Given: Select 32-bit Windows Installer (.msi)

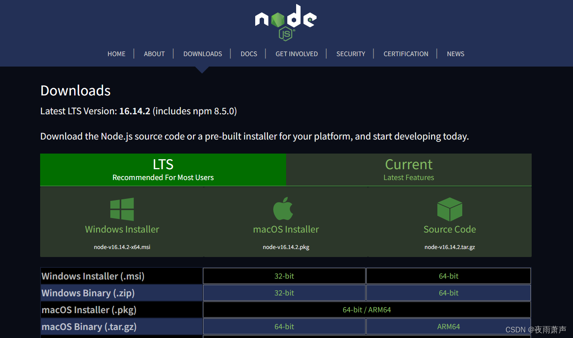Looking at the screenshot, I should (x=284, y=276).
